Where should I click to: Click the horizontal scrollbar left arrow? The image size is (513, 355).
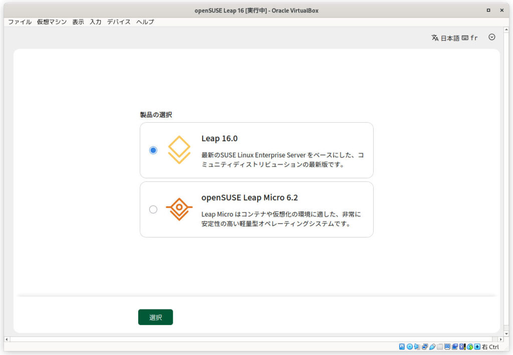[7, 339]
